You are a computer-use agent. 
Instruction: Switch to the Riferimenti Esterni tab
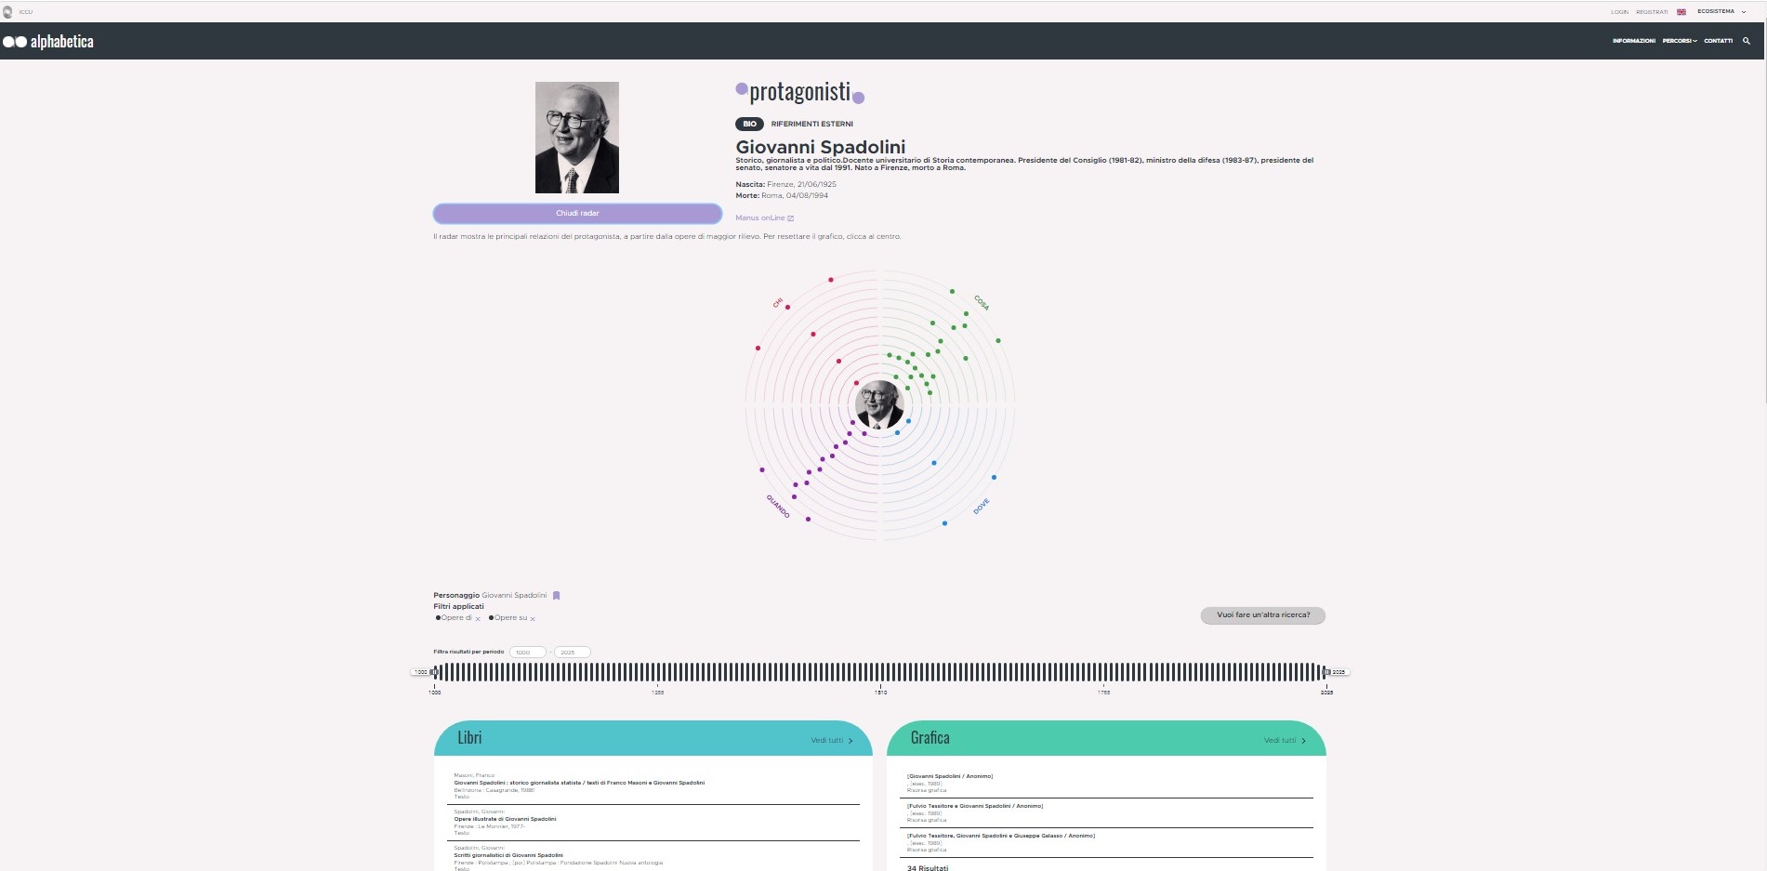(811, 124)
